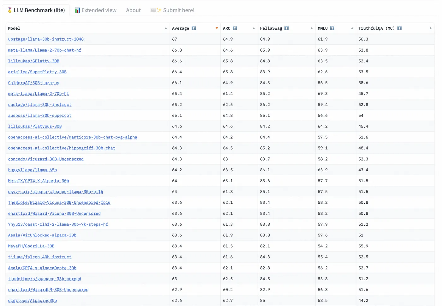Open MayaPH/GodziLLa-30B link

[x=31, y=246]
